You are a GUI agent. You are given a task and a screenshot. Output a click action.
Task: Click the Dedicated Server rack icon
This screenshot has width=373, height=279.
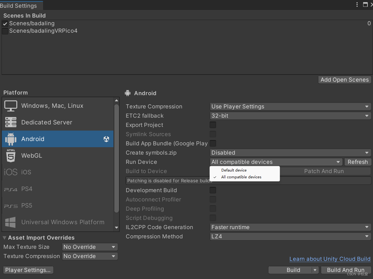point(11,123)
